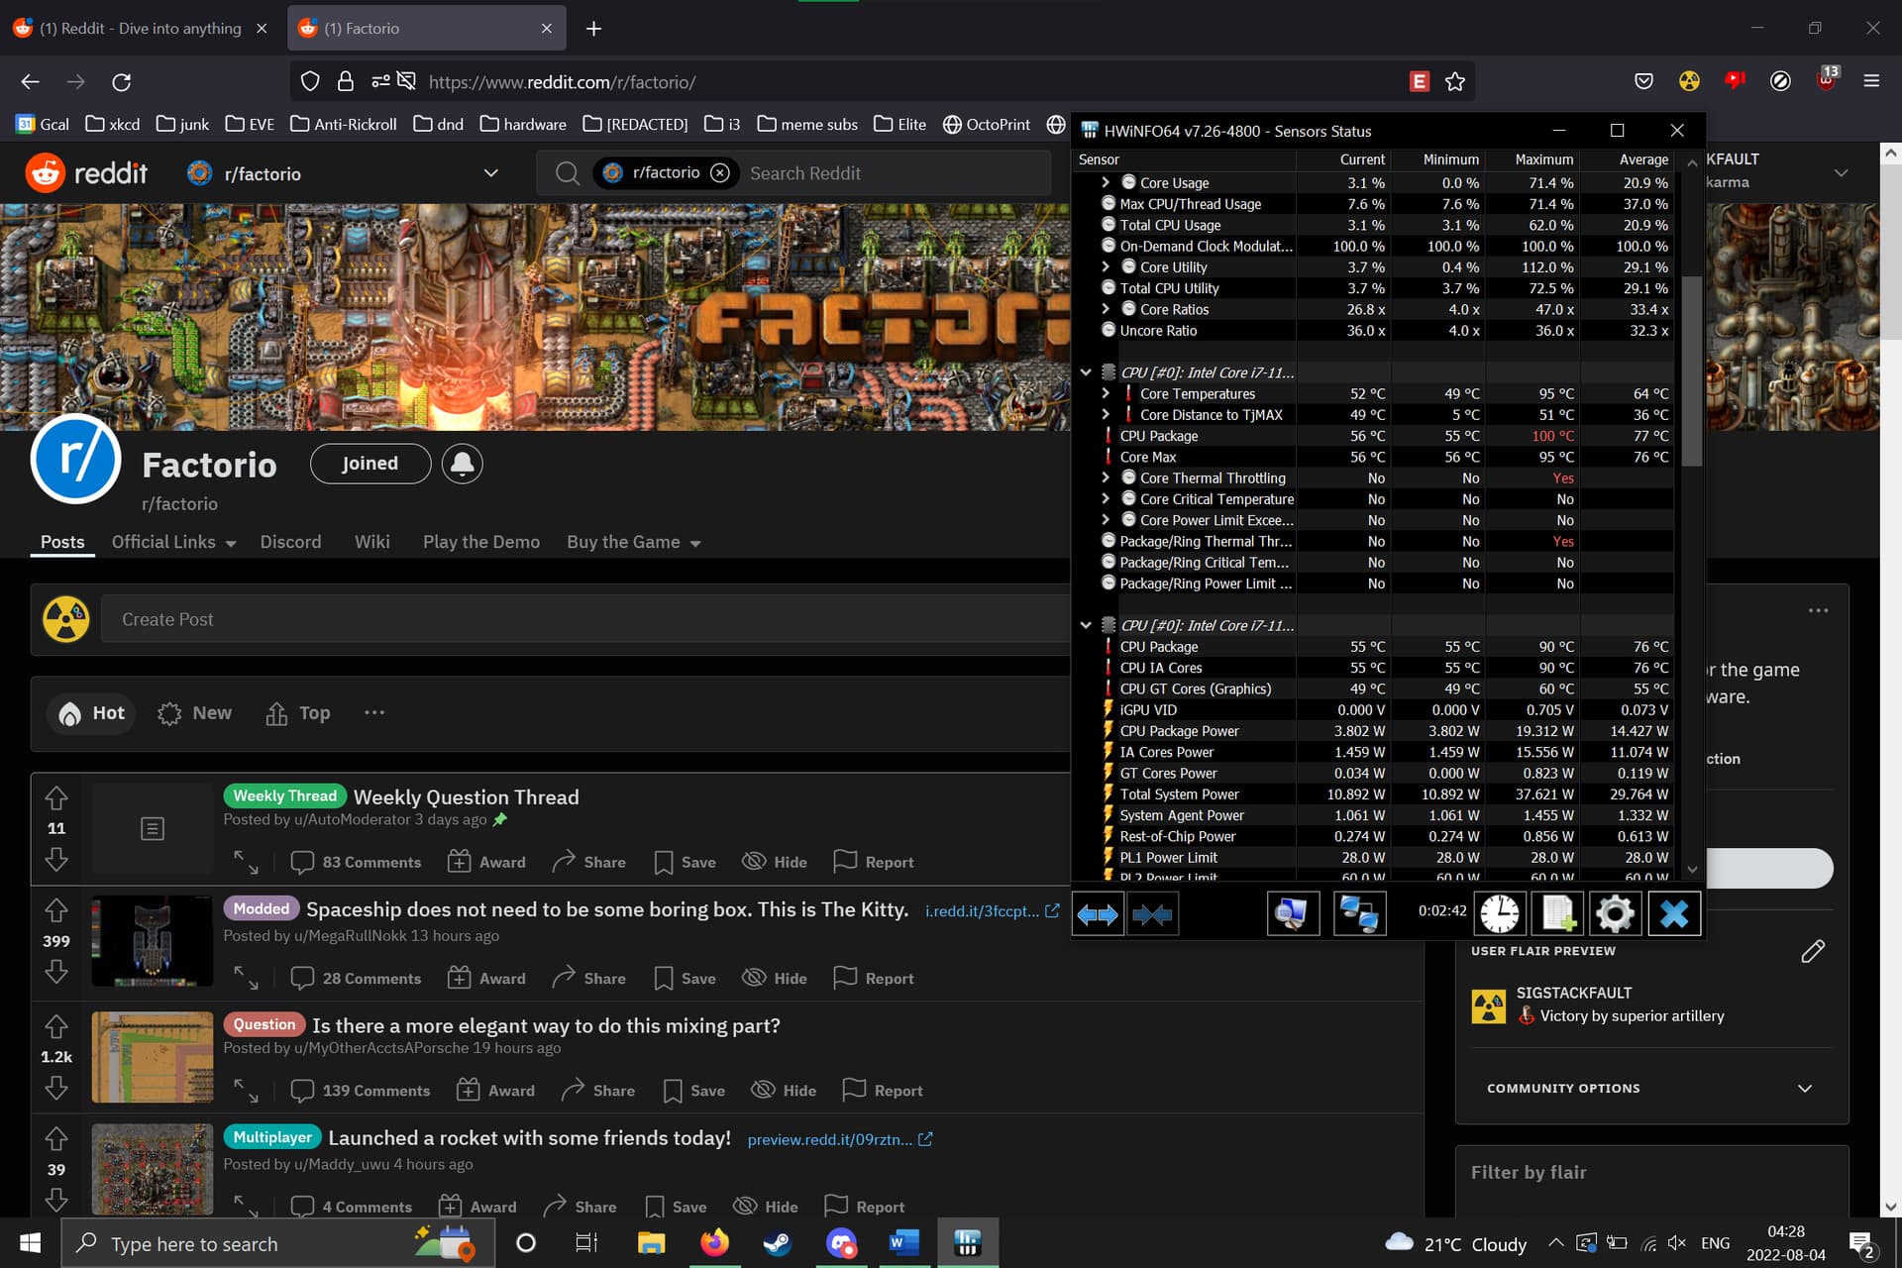Click the blue X close-sensors icon
Viewport: 1902px width, 1268px height.
coord(1673,912)
